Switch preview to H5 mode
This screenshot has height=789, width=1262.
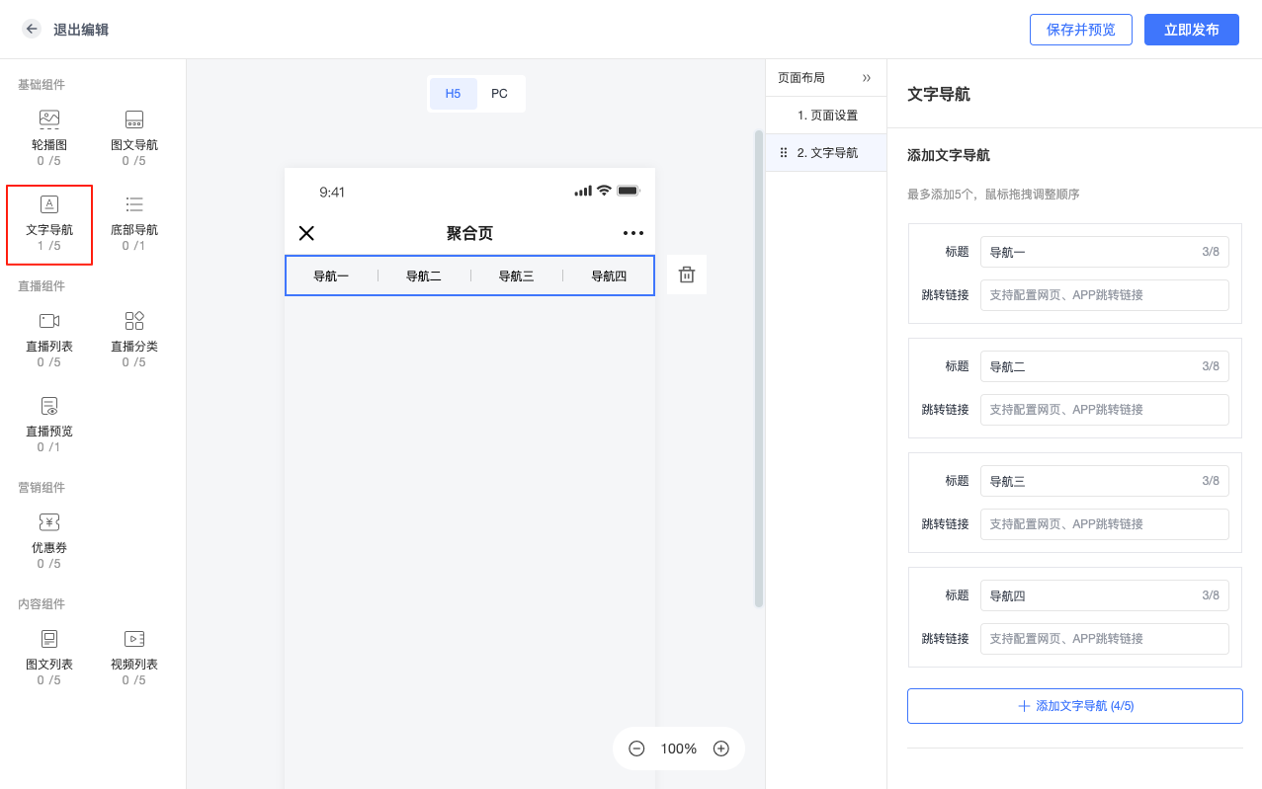(x=453, y=94)
